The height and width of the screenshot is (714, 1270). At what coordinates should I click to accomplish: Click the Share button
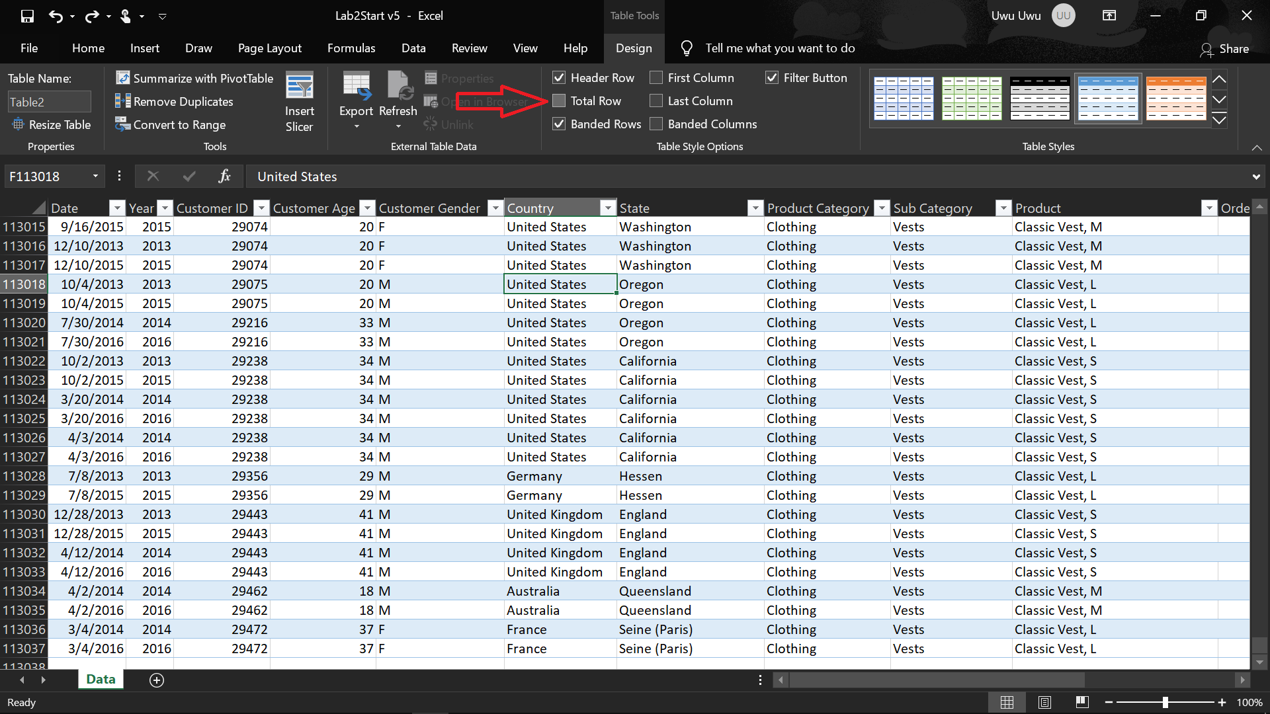pyautogui.click(x=1224, y=49)
